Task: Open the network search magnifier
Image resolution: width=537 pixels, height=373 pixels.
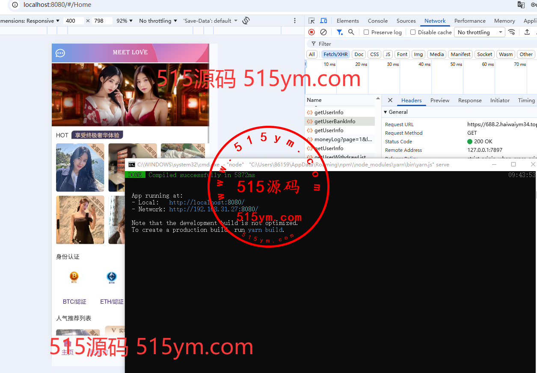Action: pos(351,32)
